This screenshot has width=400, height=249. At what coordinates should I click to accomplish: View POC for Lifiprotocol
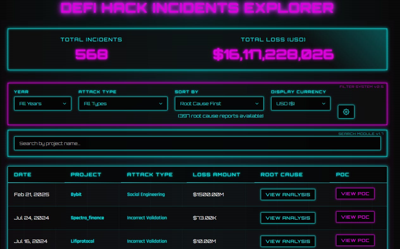355,240
